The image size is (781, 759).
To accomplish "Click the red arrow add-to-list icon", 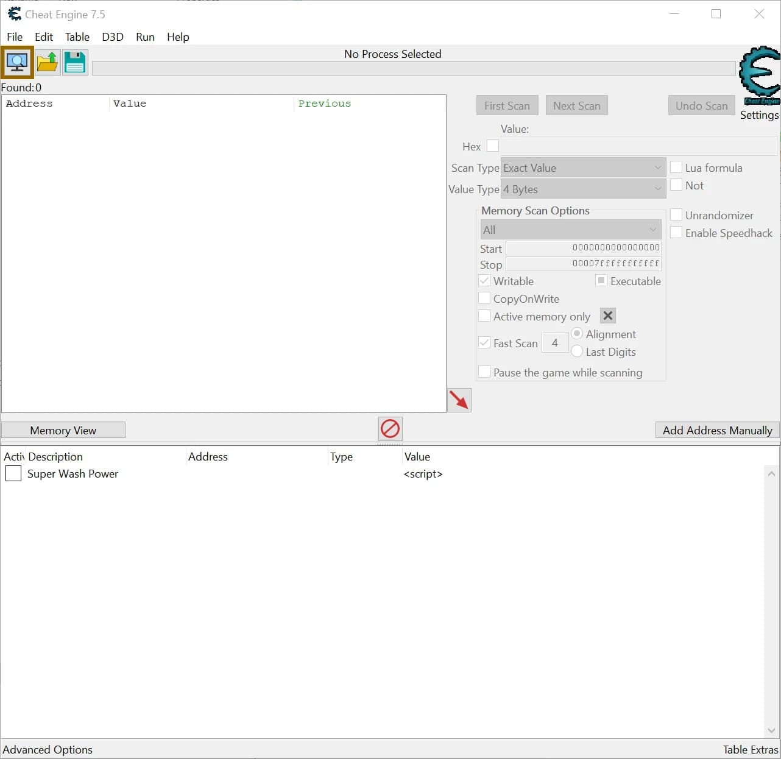I will point(459,400).
